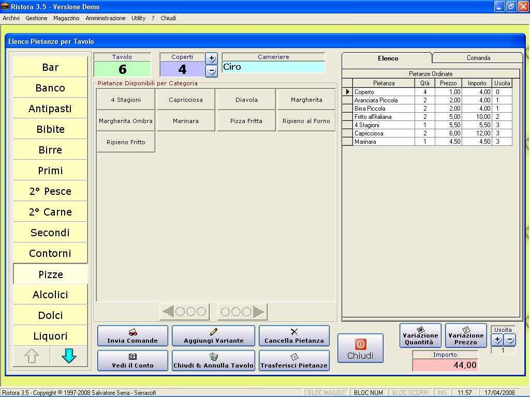This screenshot has height=397, width=530.
Task: Select the Bar category
Action: pyautogui.click(x=50, y=67)
